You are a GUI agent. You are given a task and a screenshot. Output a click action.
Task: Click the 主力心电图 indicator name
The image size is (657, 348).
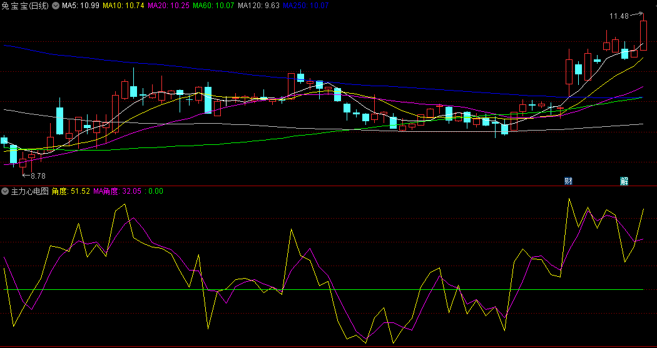(x=30, y=192)
